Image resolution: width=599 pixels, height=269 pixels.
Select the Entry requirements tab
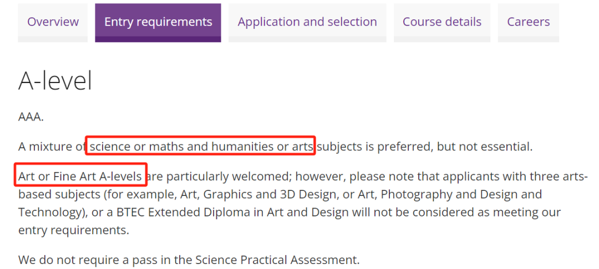click(x=158, y=22)
